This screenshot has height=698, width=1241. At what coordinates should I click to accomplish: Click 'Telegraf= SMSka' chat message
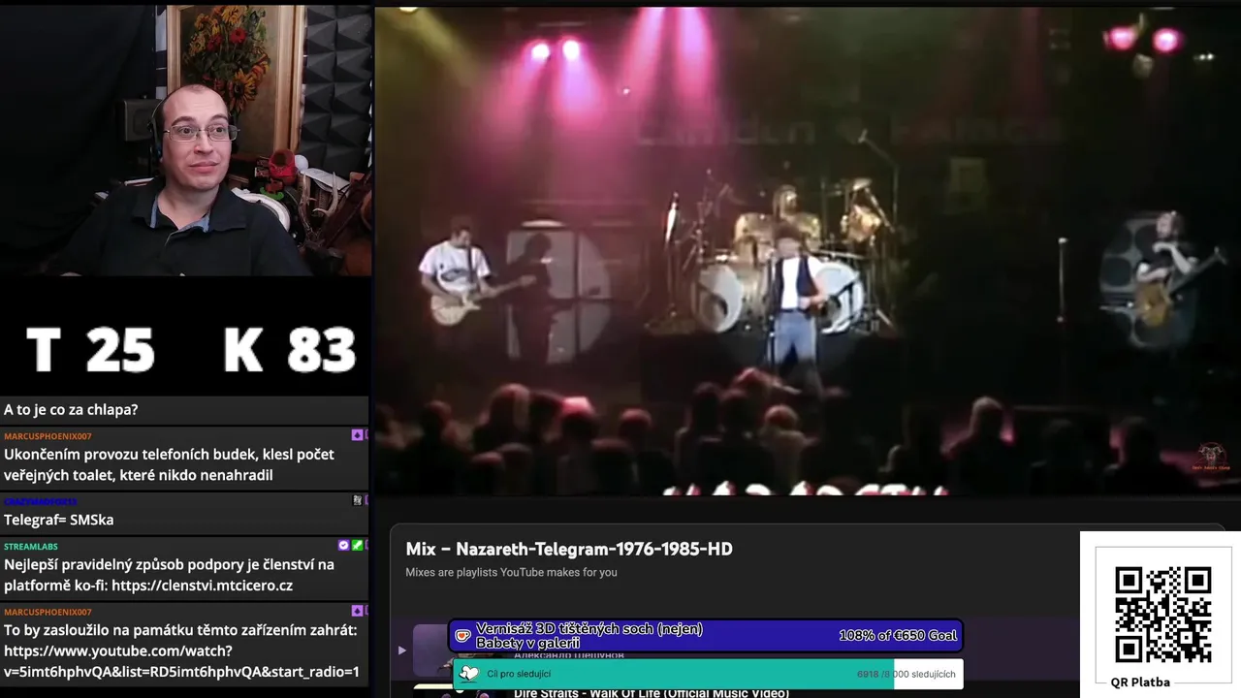click(58, 520)
